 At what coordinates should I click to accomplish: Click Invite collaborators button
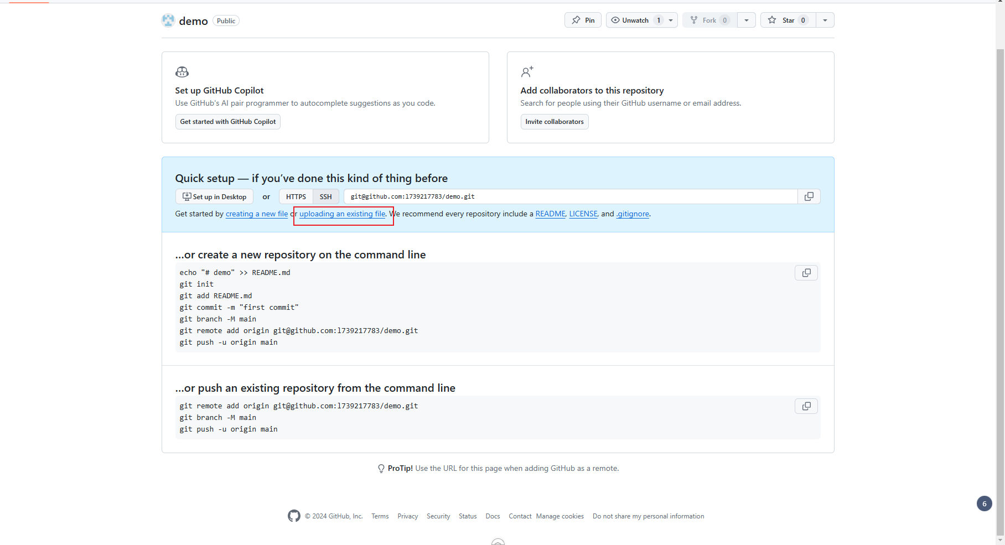point(555,122)
